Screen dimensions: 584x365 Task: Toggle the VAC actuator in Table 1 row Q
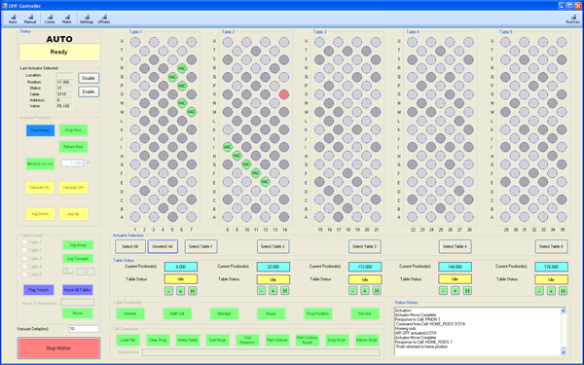click(172, 77)
